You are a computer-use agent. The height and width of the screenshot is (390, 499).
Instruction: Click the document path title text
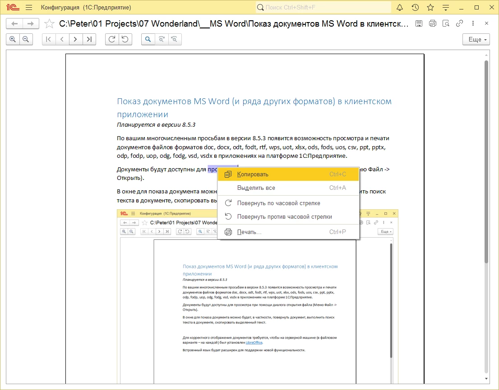(x=234, y=23)
